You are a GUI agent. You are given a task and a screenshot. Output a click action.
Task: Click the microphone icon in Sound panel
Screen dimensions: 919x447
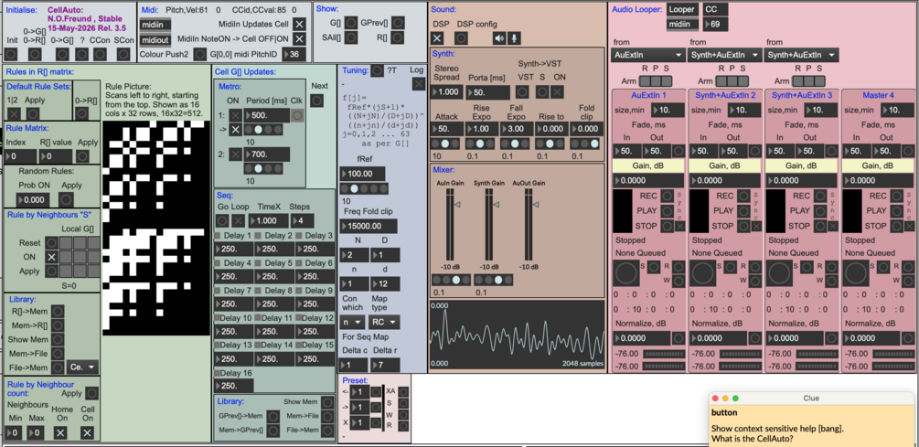[514, 38]
